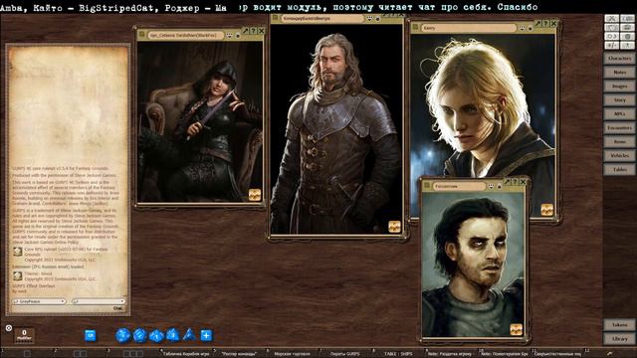This screenshot has height=358, width=637.
Task: Click link arrow icon on the Celaena image window
Action: pyautogui.click(x=245, y=31)
